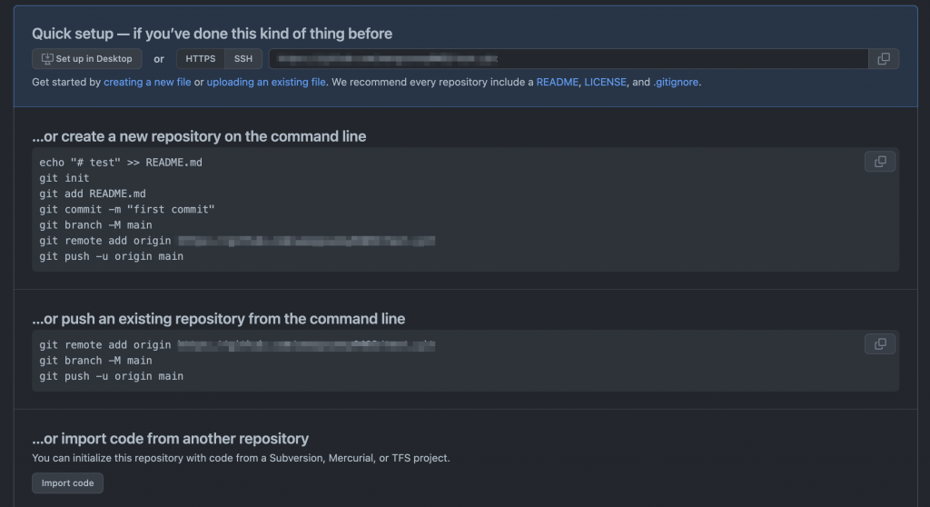Open the README recommendation link
Viewport: 930px width, 507px height.
coord(557,82)
